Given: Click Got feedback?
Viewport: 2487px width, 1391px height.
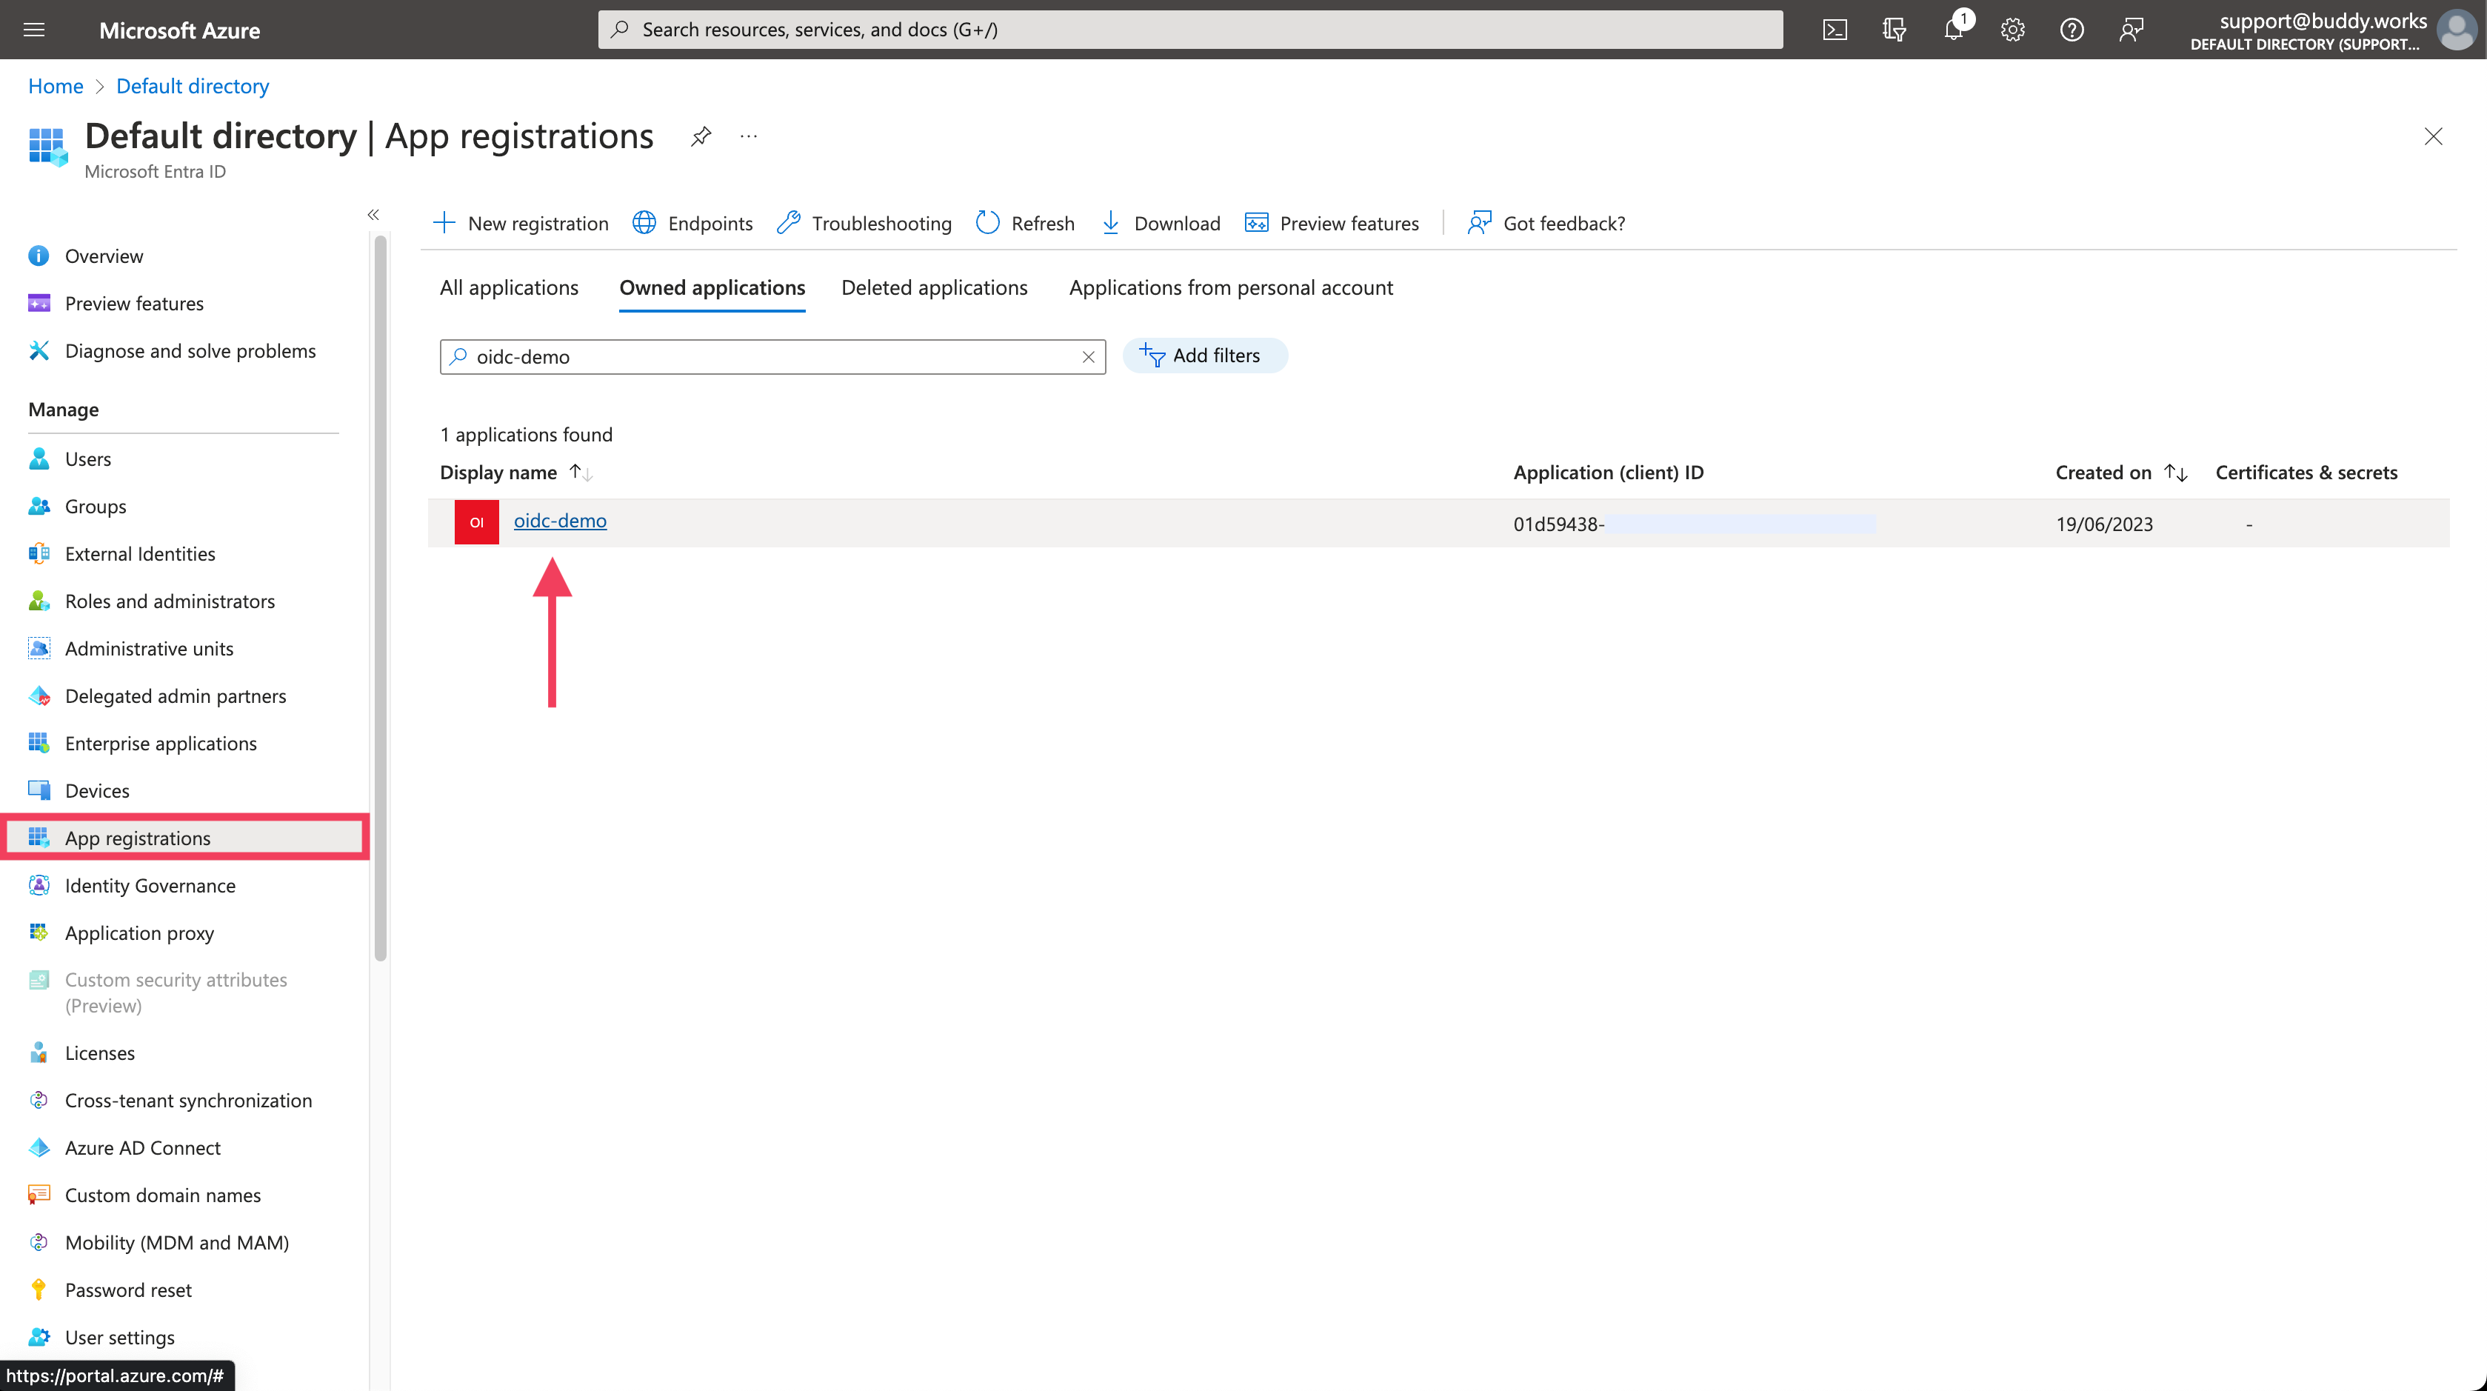Looking at the screenshot, I should click(x=1546, y=223).
